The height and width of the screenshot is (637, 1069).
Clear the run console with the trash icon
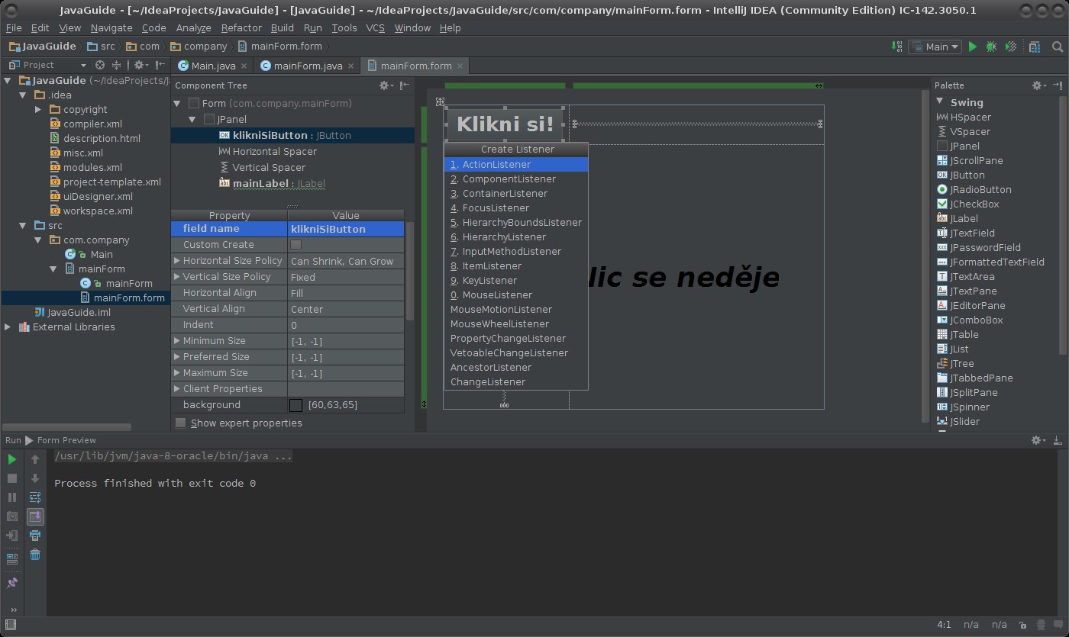[x=35, y=555]
